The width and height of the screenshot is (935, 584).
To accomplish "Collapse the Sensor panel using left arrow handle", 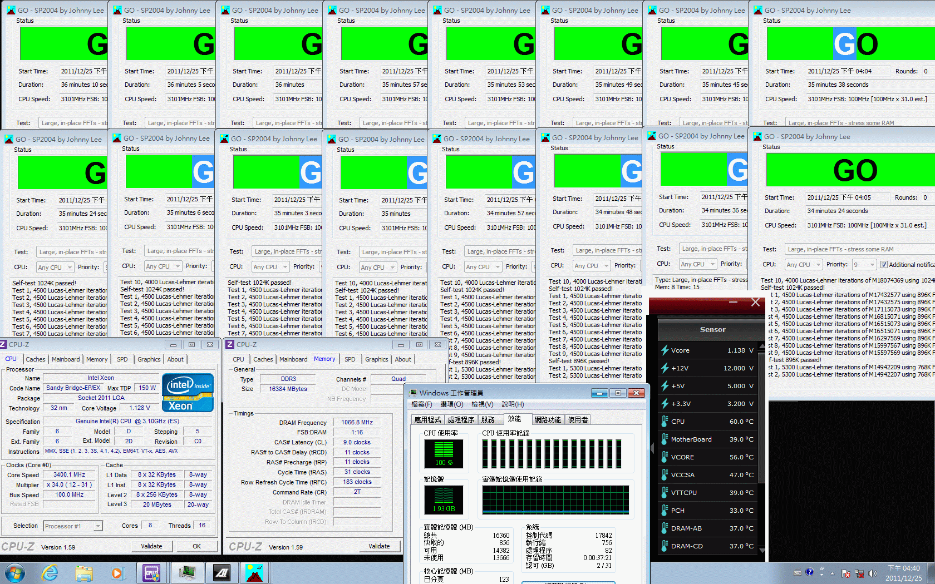I will (652, 448).
